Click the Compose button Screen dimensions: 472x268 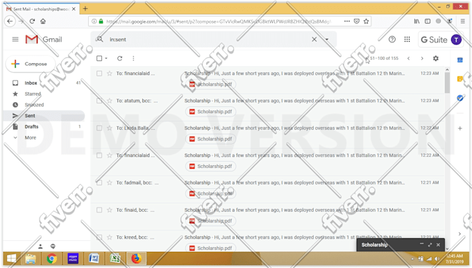click(31, 64)
